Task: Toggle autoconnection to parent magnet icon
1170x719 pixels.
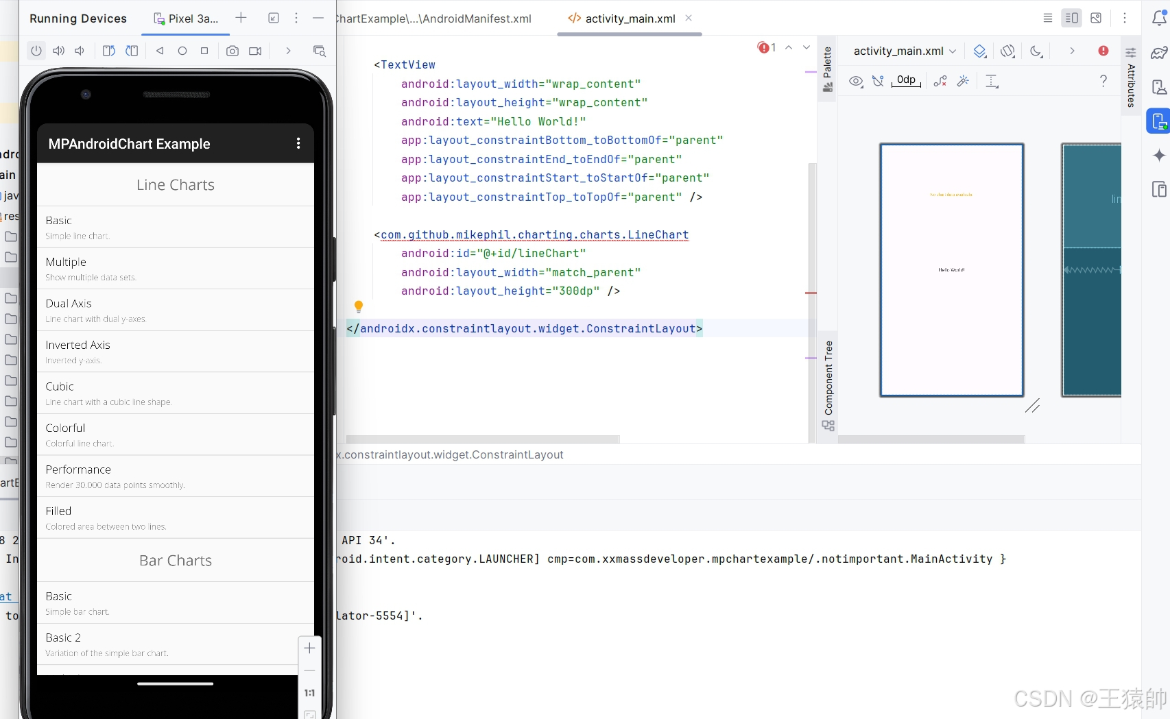Action: coord(878,82)
